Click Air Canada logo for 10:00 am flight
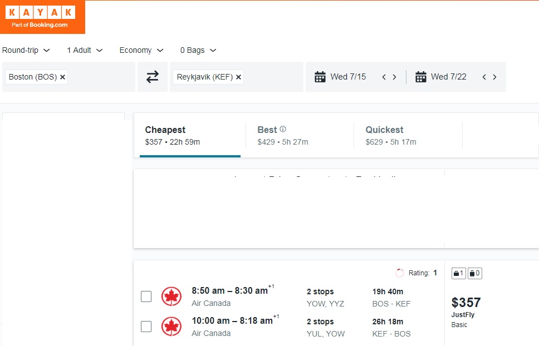The height and width of the screenshot is (346, 539). (x=171, y=327)
